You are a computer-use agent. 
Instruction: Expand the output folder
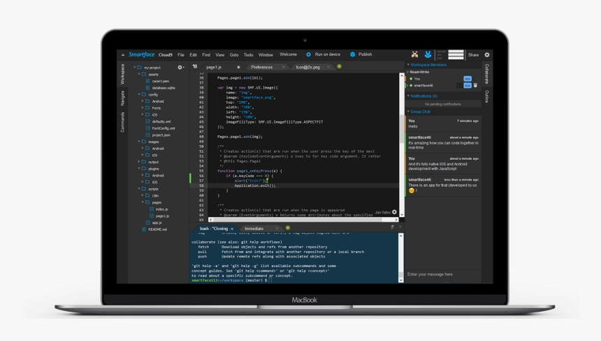coord(139,162)
